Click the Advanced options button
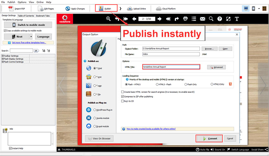This screenshot has width=269, height=156. coord(216,67)
